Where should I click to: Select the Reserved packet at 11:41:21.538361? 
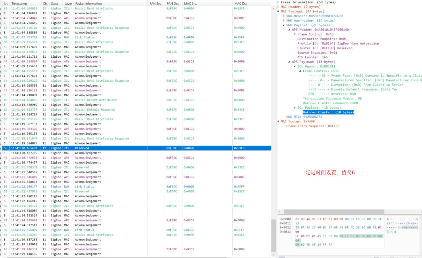click(137, 167)
